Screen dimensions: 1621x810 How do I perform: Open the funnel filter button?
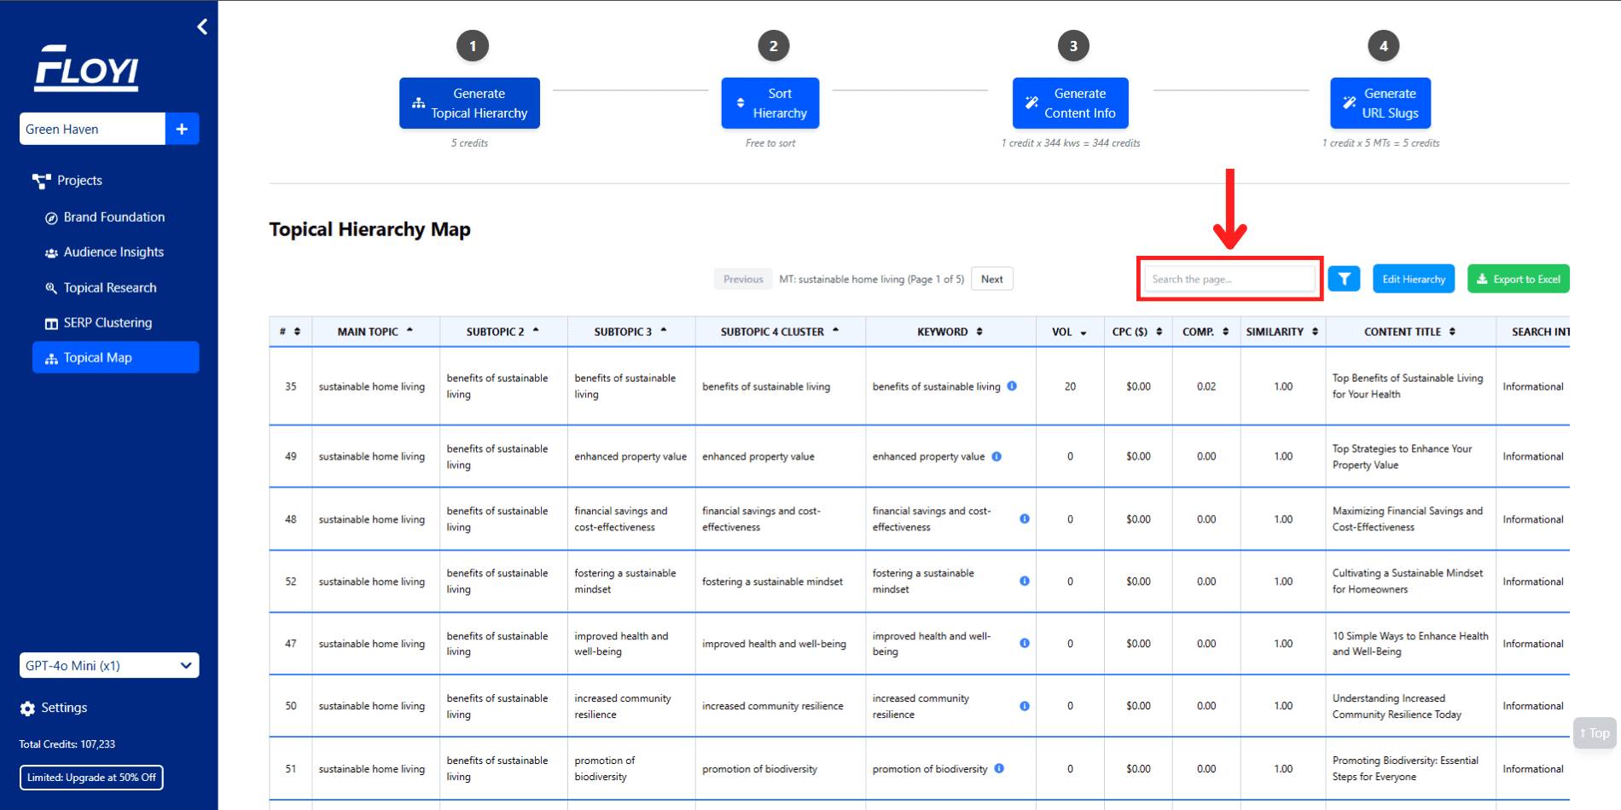tap(1344, 279)
